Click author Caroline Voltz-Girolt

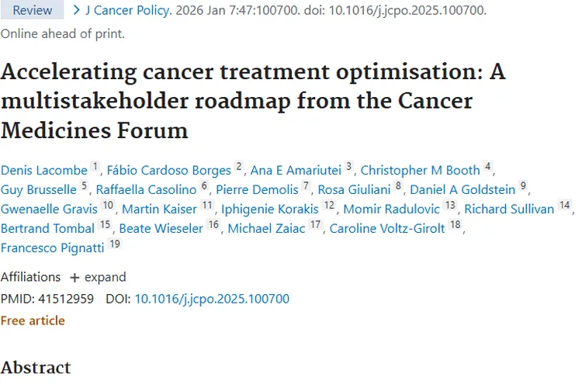click(x=387, y=228)
